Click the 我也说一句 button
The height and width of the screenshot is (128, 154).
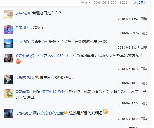click(x=137, y=127)
